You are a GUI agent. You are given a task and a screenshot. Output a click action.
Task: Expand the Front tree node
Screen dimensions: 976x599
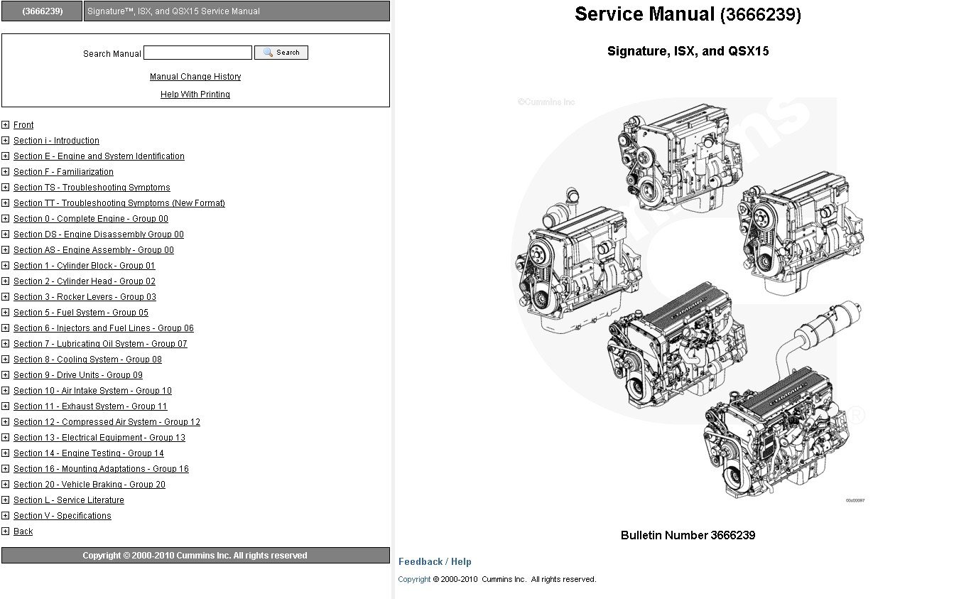[6, 125]
